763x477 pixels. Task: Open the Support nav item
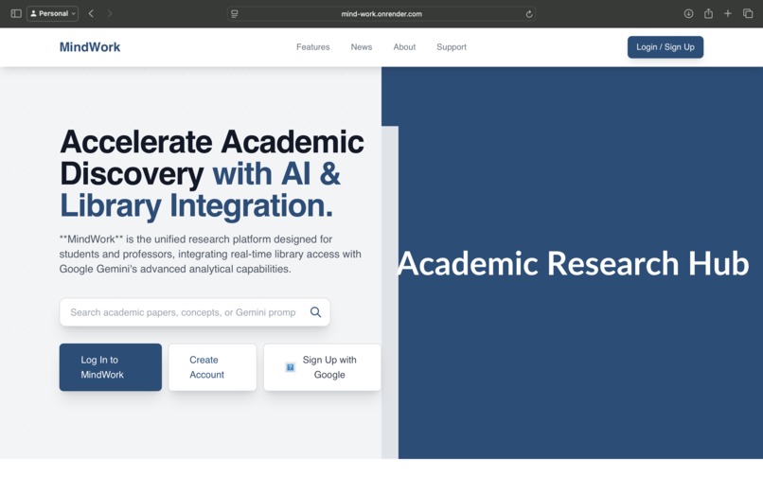click(x=452, y=47)
